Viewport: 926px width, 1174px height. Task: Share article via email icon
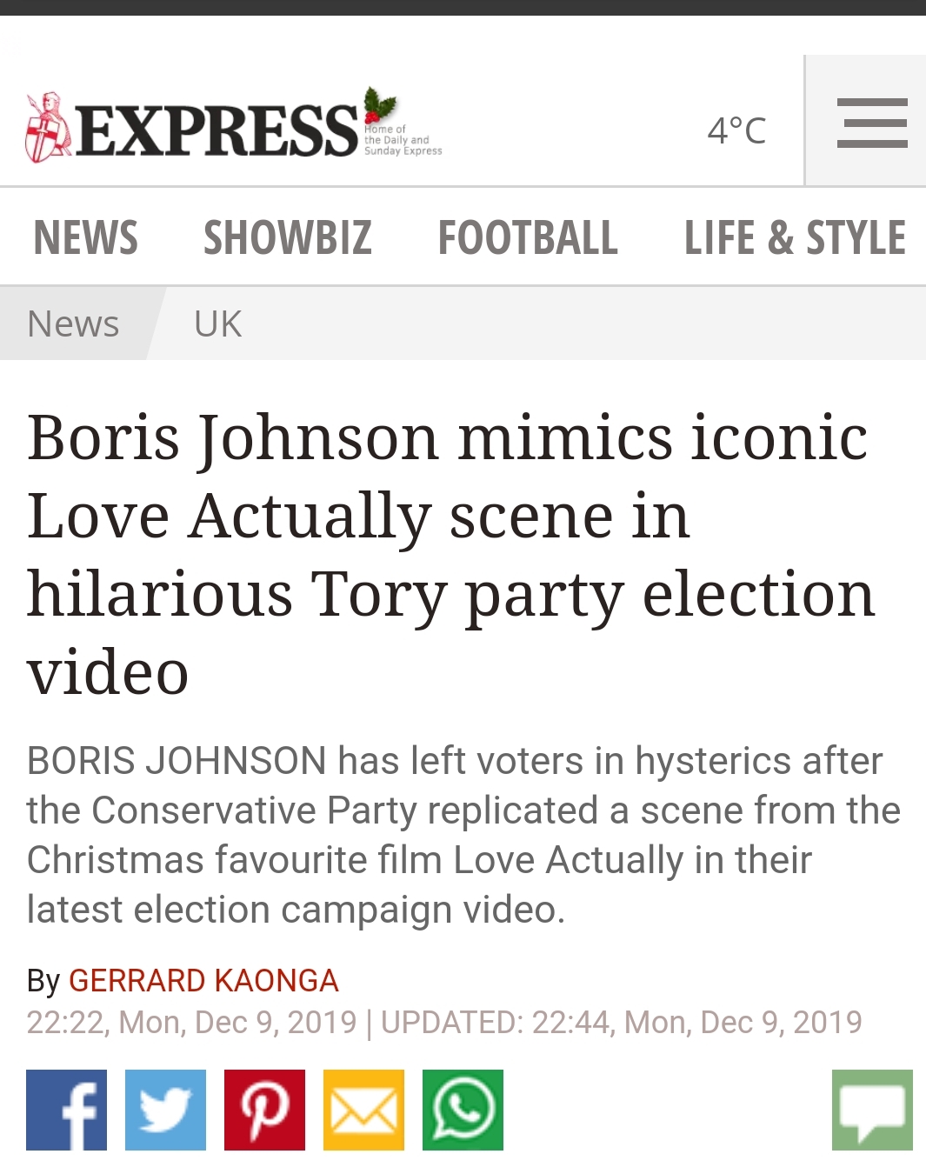(x=364, y=1110)
